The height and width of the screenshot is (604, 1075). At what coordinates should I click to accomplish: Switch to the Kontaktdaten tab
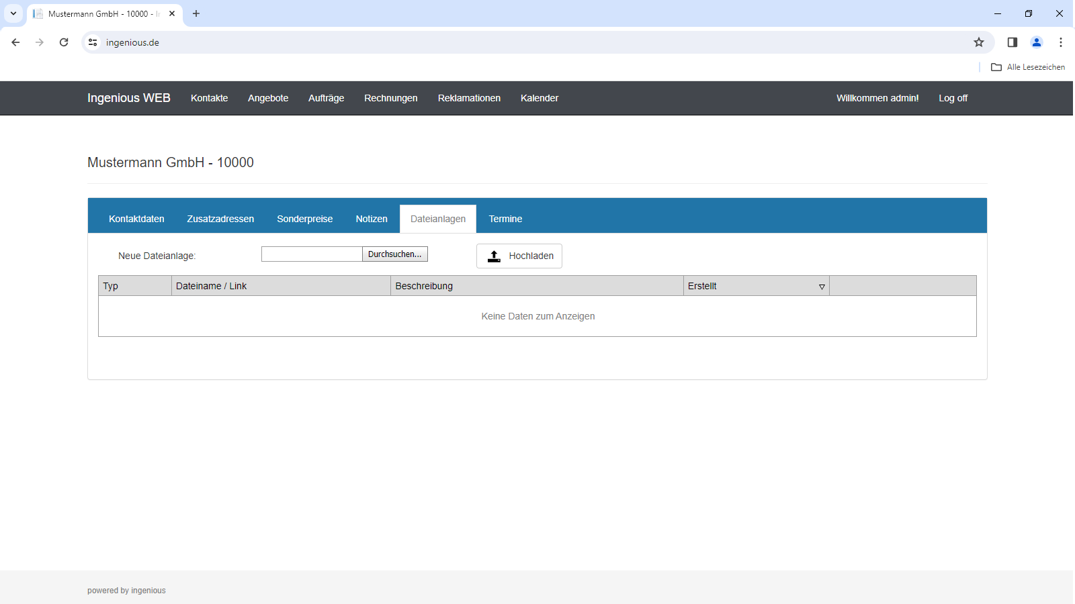(136, 219)
